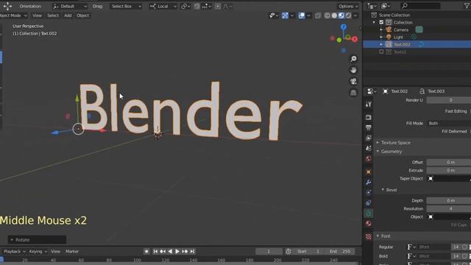Image resolution: width=471 pixels, height=265 pixels.
Task: Select rendered viewport shading
Action: [x=348, y=15]
